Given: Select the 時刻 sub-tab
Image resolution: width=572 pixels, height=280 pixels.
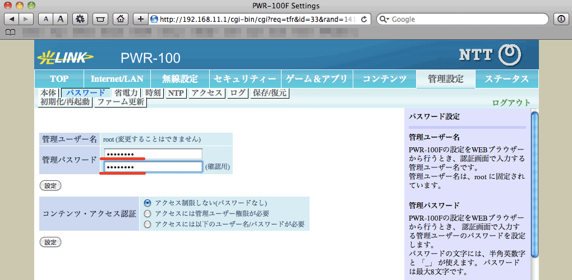Looking at the screenshot, I should coord(153,93).
